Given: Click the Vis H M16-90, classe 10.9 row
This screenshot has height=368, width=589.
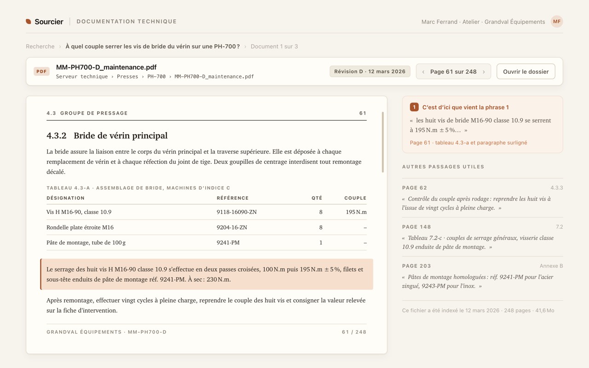Looking at the screenshot, I should point(207,212).
